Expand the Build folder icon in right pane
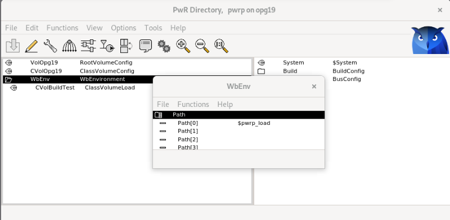The width and height of the screenshot is (450, 220). (x=261, y=71)
